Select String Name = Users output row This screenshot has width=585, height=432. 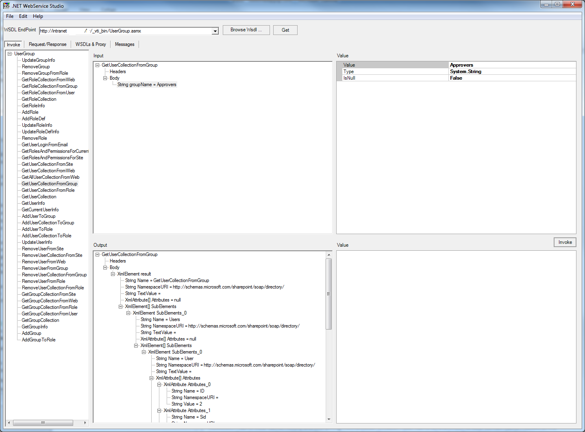(160, 319)
